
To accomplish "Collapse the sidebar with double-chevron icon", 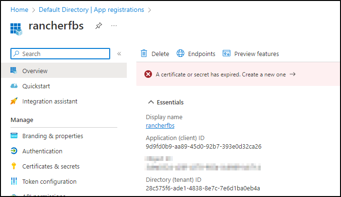I will [x=119, y=54].
